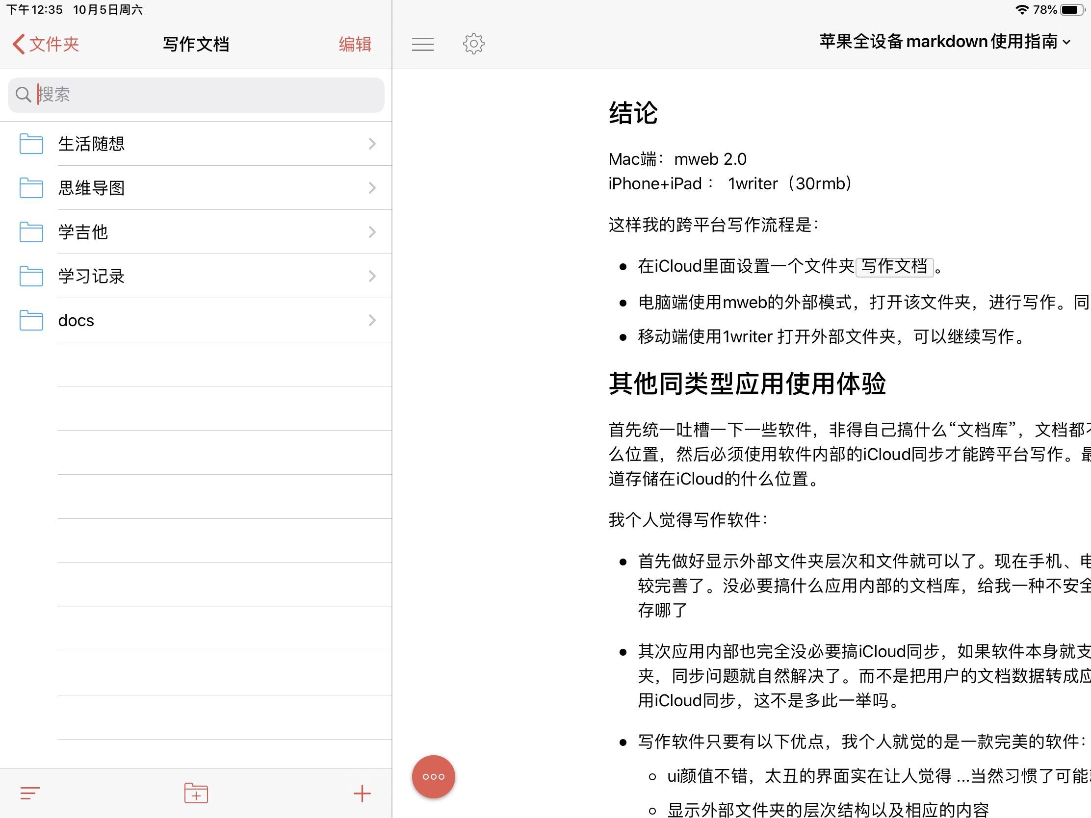Click paragraph starting 首先统一吐槽一下

pos(849,454)
